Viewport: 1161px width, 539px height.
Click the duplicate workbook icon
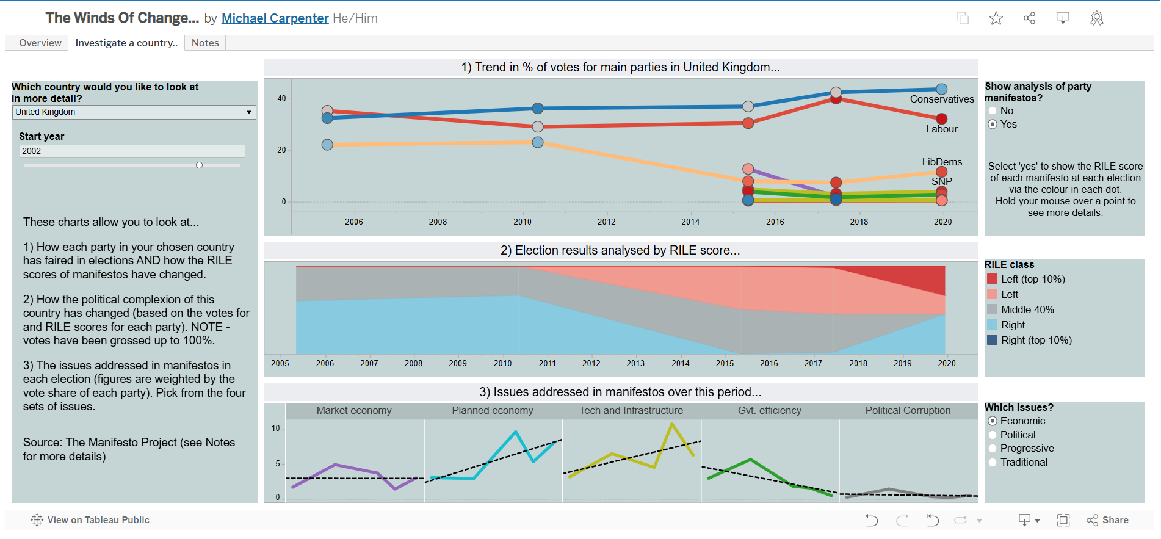963,18
